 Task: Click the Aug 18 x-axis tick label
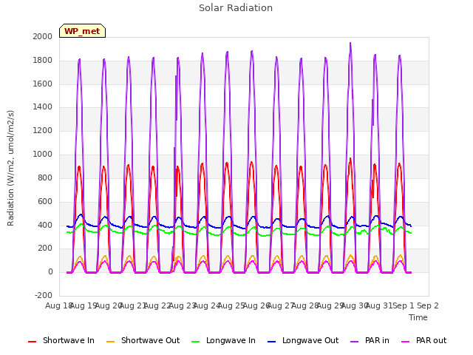(58, 305)
